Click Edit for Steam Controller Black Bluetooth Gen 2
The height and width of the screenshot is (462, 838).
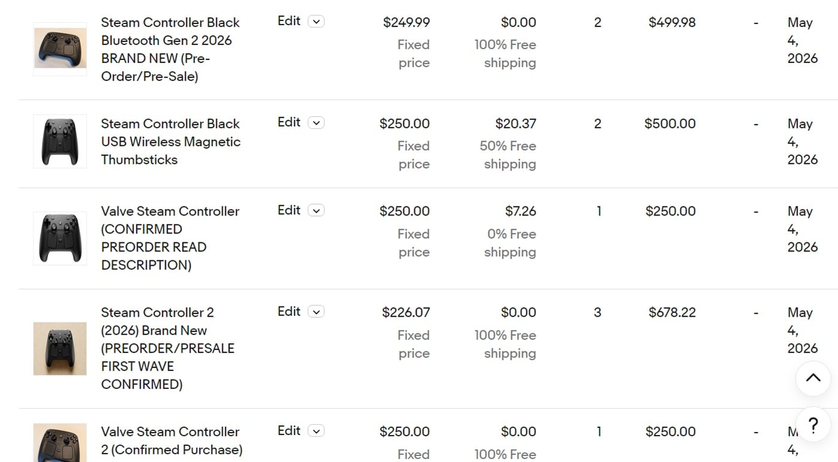coord(289,21)
